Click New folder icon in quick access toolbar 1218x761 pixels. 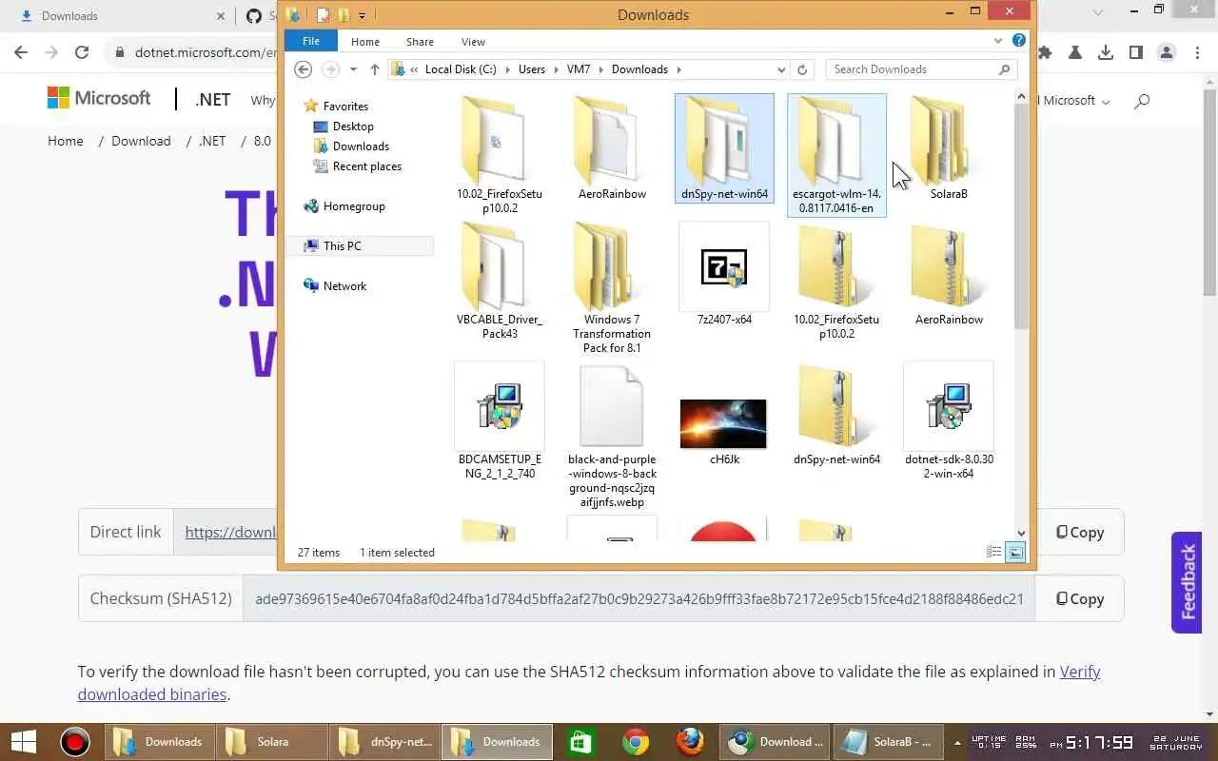point(344,15)
